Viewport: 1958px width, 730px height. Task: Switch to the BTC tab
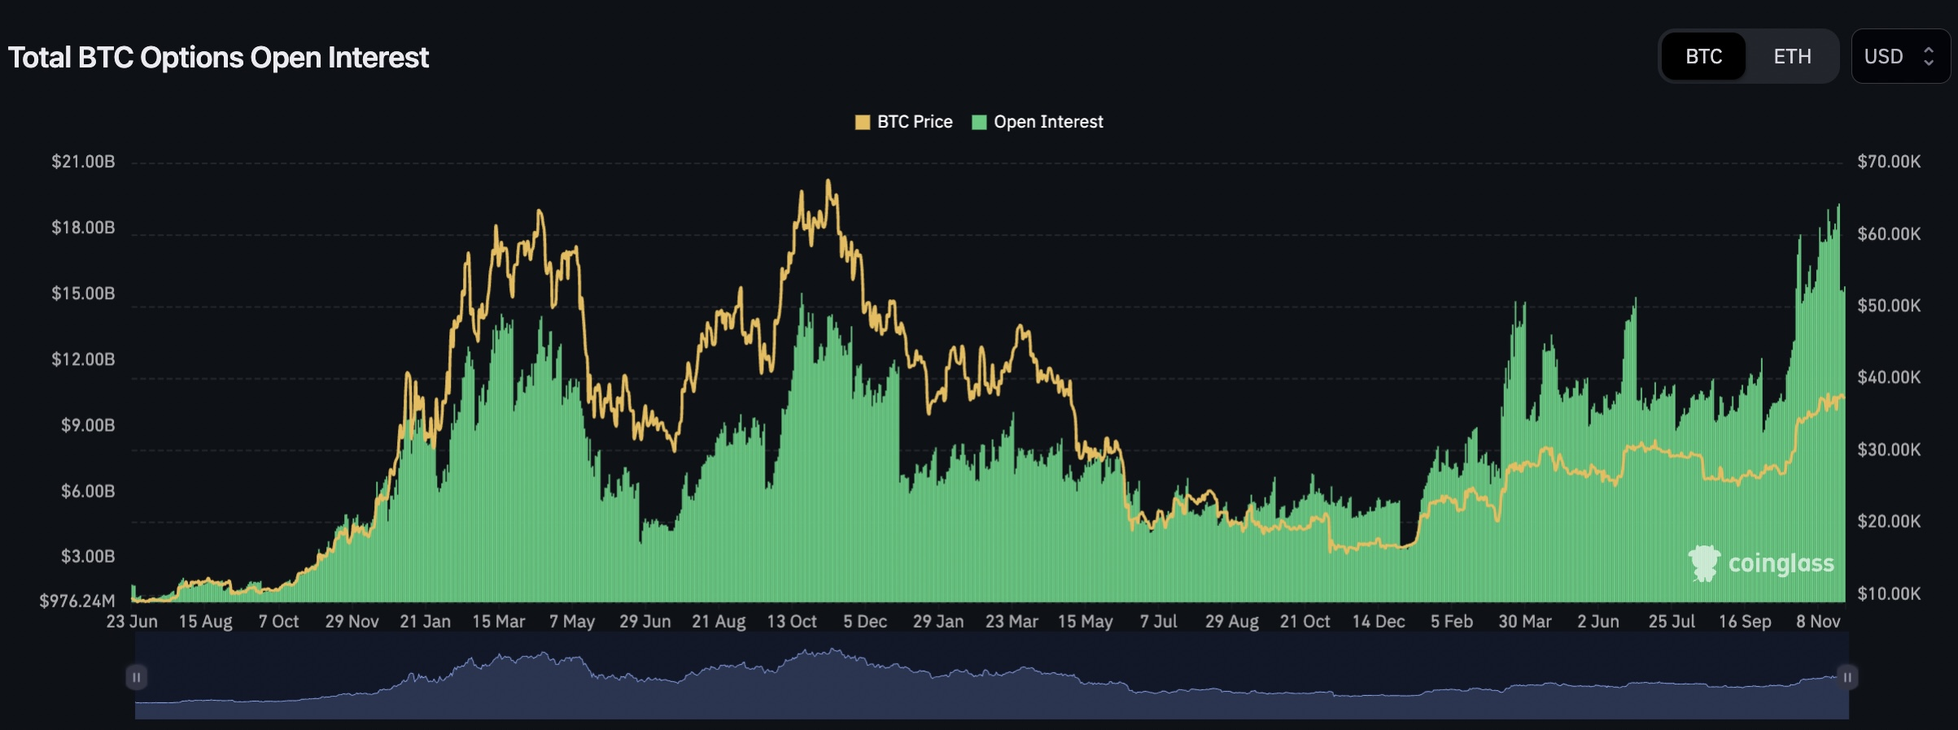coord(1703,57)
